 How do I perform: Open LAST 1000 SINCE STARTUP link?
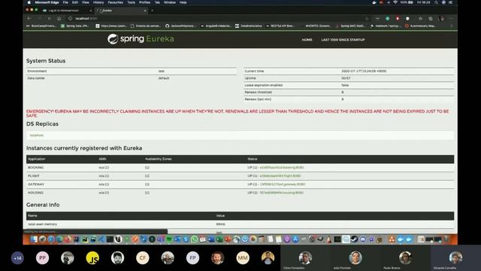[x=343, y=40]
